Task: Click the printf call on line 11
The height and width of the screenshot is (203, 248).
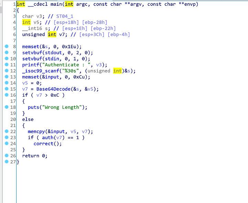Action: 31,65
